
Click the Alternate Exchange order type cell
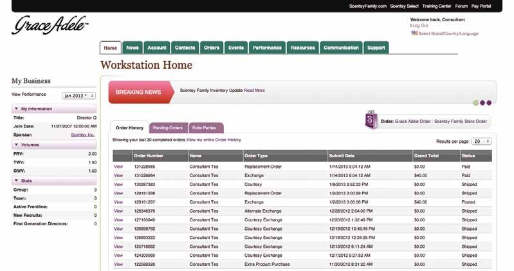coord(263,211)
